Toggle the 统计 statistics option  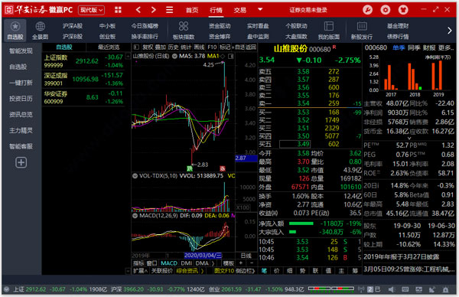186,47
